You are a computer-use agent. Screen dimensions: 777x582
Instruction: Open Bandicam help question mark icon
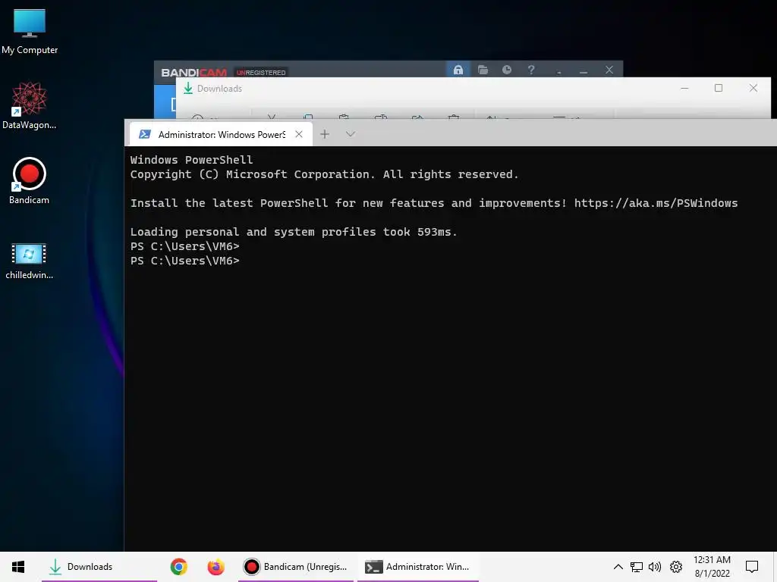pos(531,70)
